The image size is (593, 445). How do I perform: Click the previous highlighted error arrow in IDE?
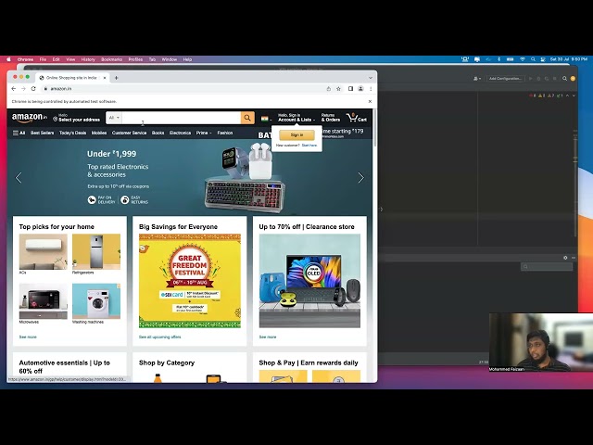coord(567,95)
